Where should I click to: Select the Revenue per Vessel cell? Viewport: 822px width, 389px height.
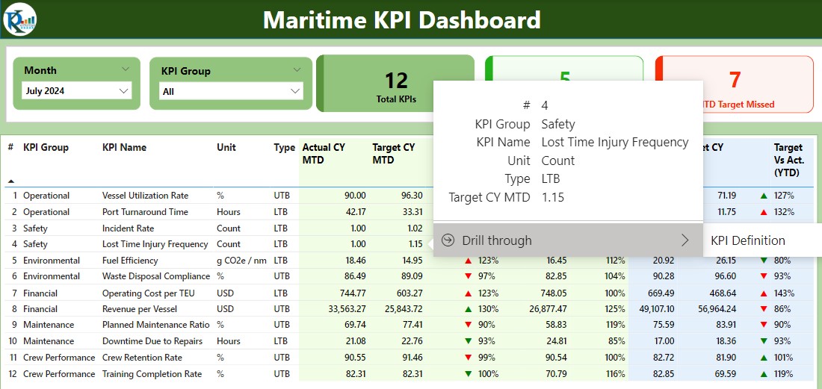(x=140, y=309)
